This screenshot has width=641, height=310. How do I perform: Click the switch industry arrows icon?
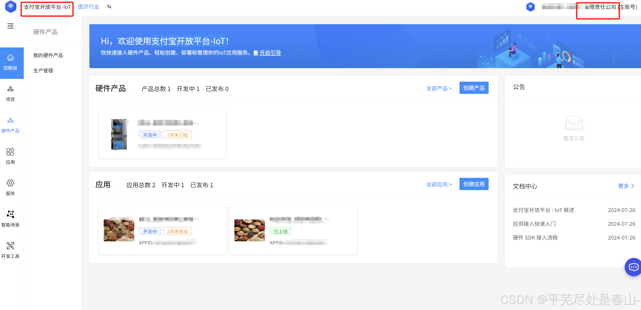click(109, 7)
